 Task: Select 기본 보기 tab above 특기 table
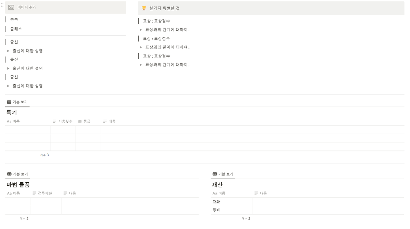pos(17,102)
